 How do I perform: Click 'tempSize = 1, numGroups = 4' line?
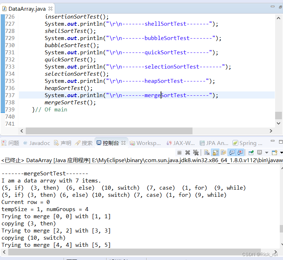[x=45, y=209]
